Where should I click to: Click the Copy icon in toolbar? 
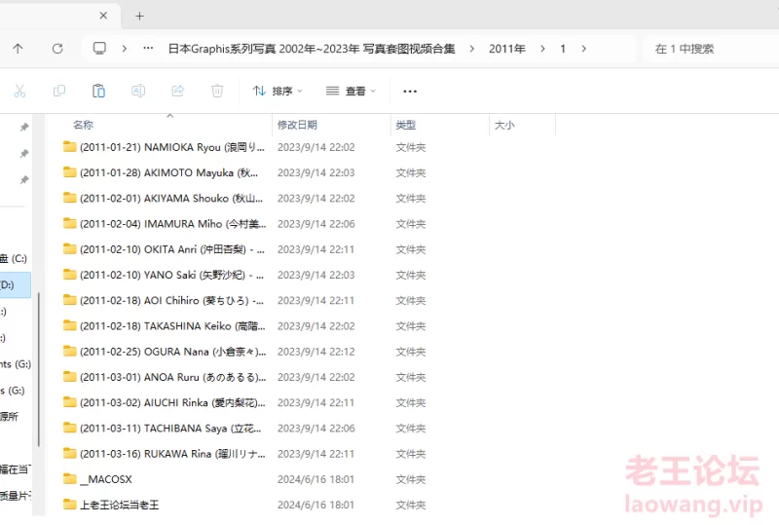click(x=59, y=91)
